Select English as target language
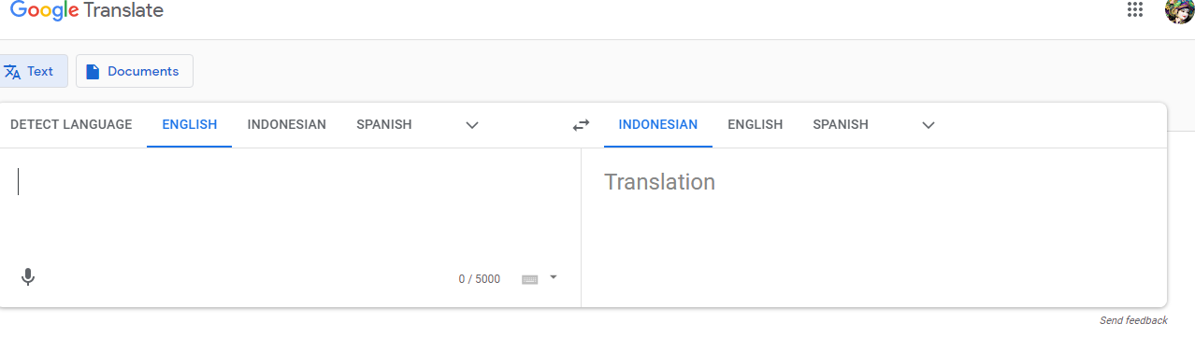 click(x=755, y=124)
